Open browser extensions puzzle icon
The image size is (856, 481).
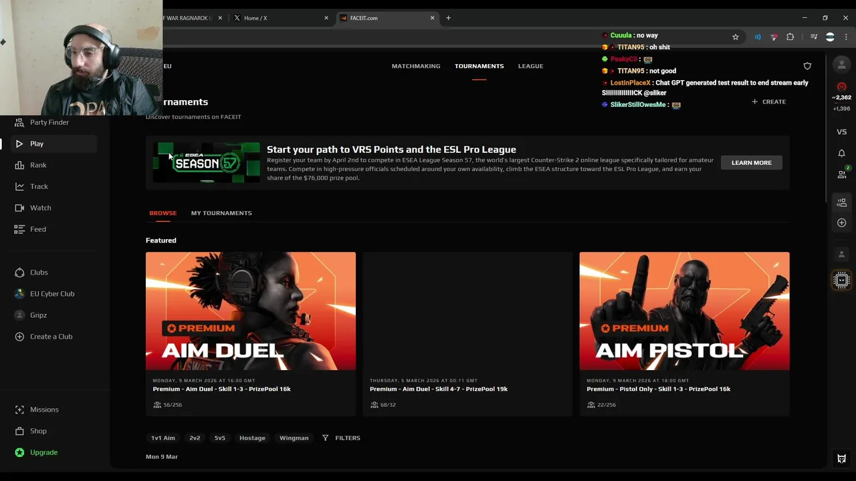[790, 37]
